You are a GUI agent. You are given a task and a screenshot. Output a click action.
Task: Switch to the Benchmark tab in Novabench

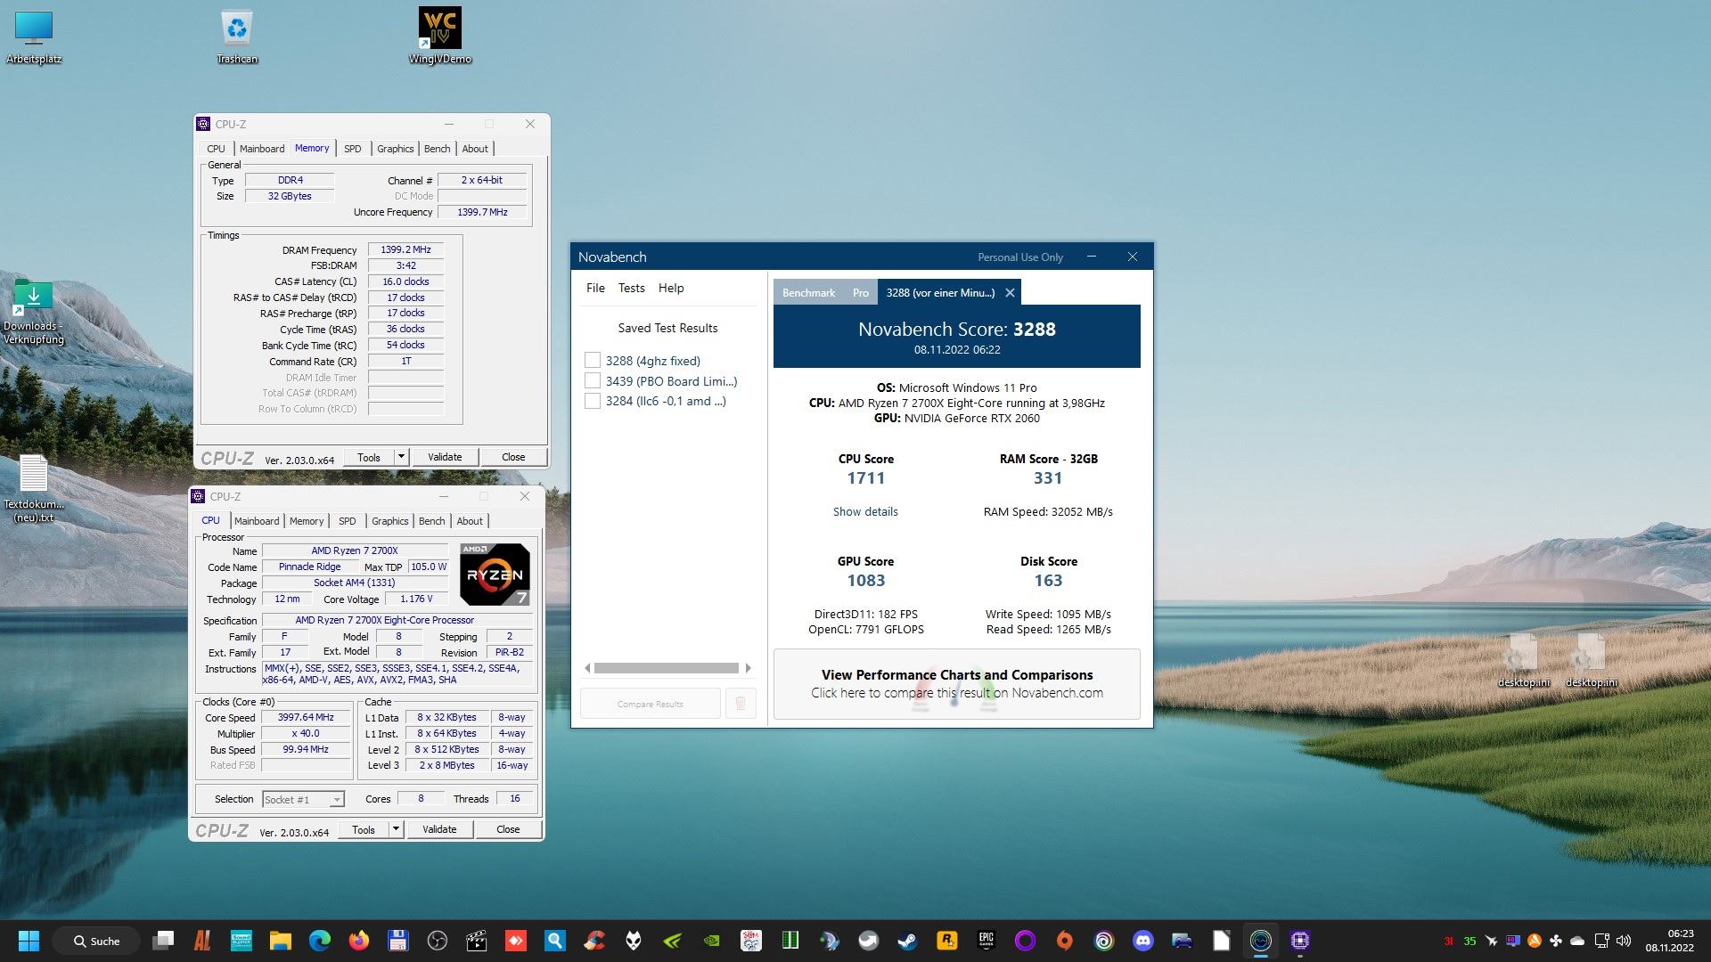click(808, 292)
